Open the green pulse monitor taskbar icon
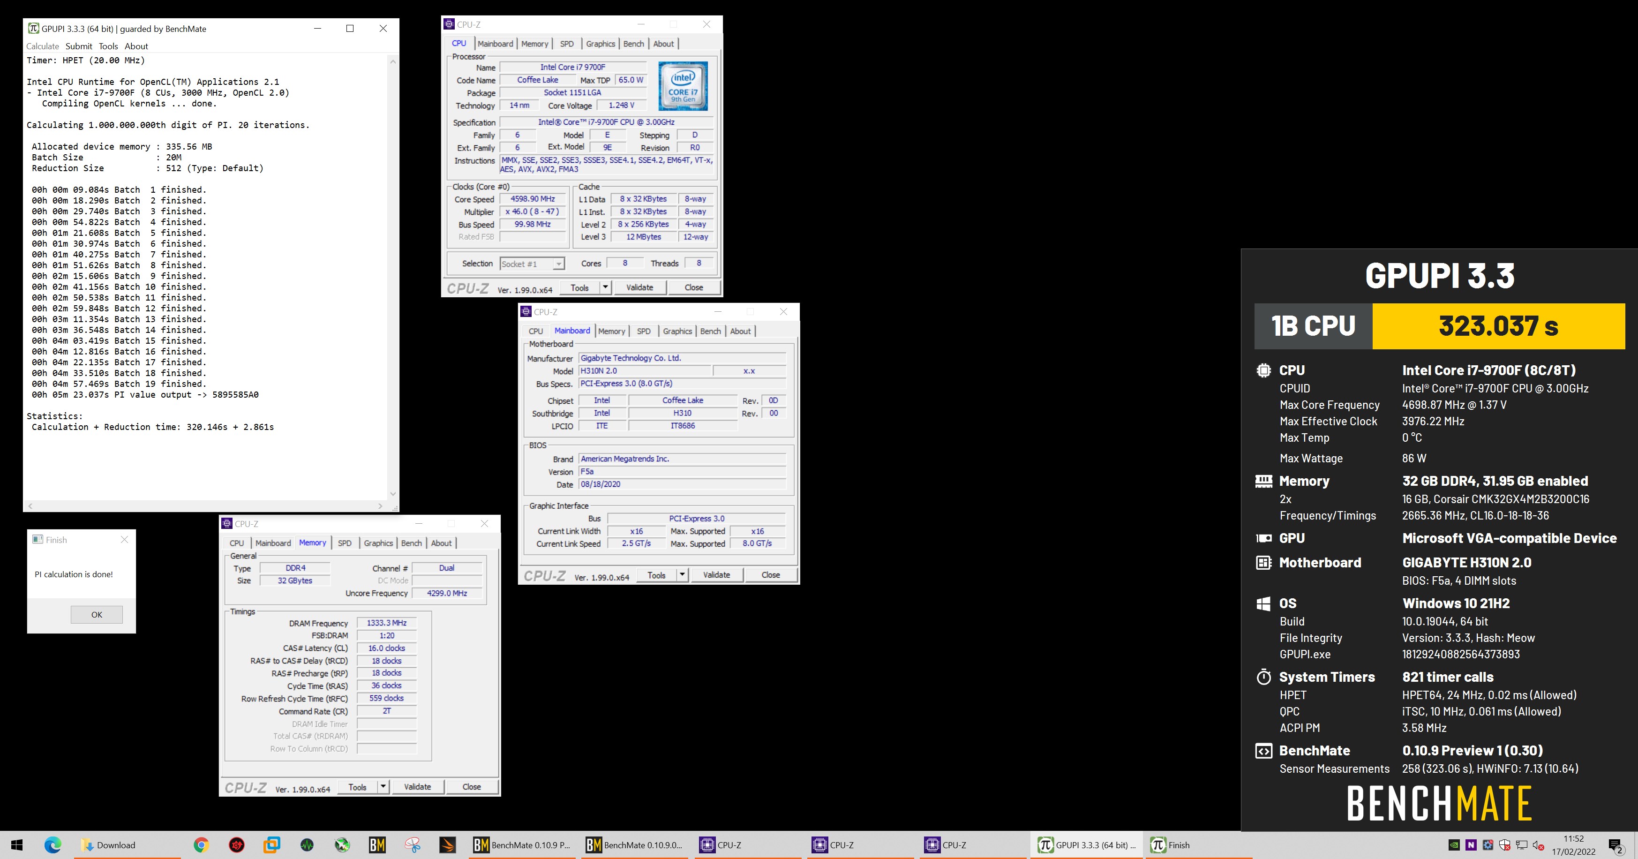The image size is (1638, 859). pyautogui.click(x=307, y=845)
